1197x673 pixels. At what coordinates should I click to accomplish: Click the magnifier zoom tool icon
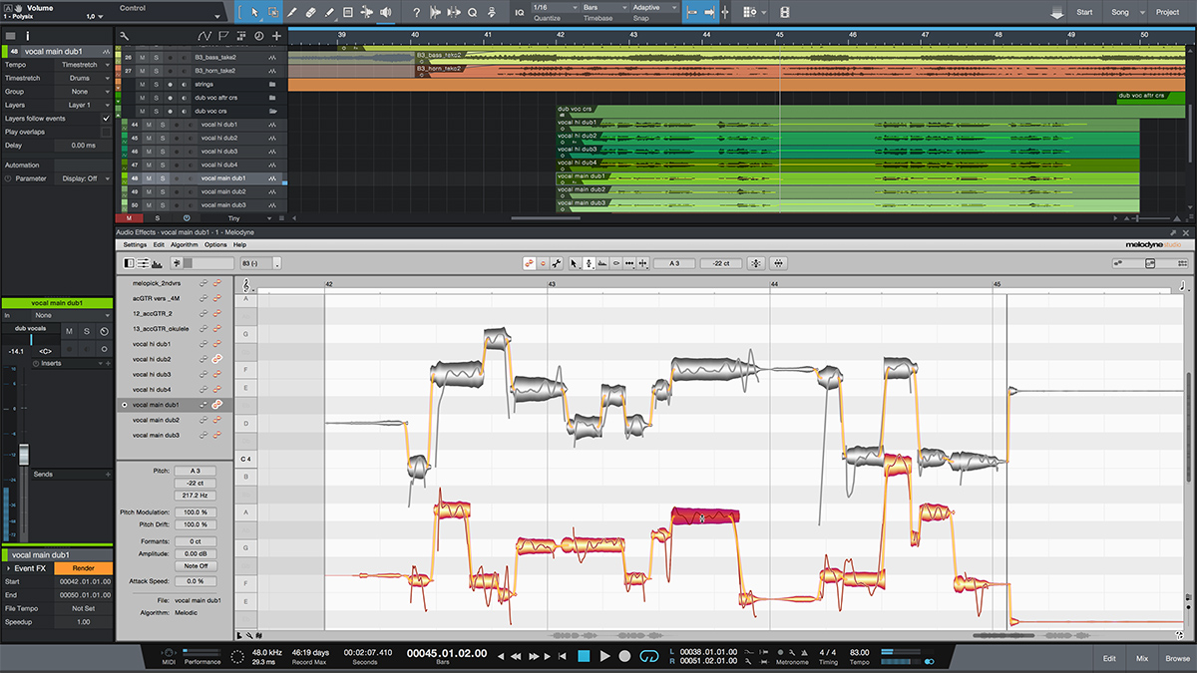point(472,12)
